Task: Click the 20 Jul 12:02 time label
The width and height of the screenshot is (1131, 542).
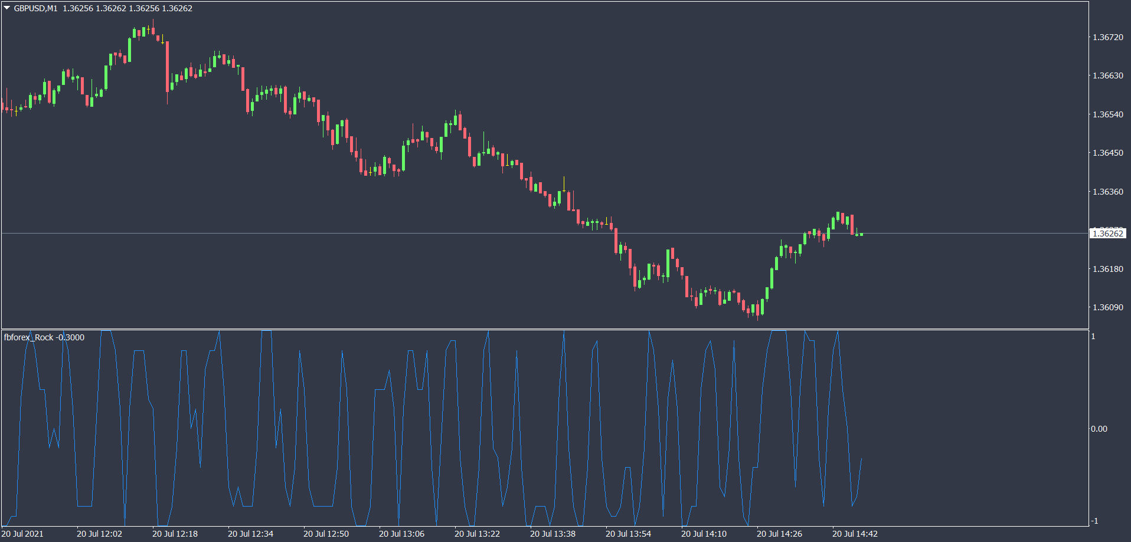Action: (99, 534)
